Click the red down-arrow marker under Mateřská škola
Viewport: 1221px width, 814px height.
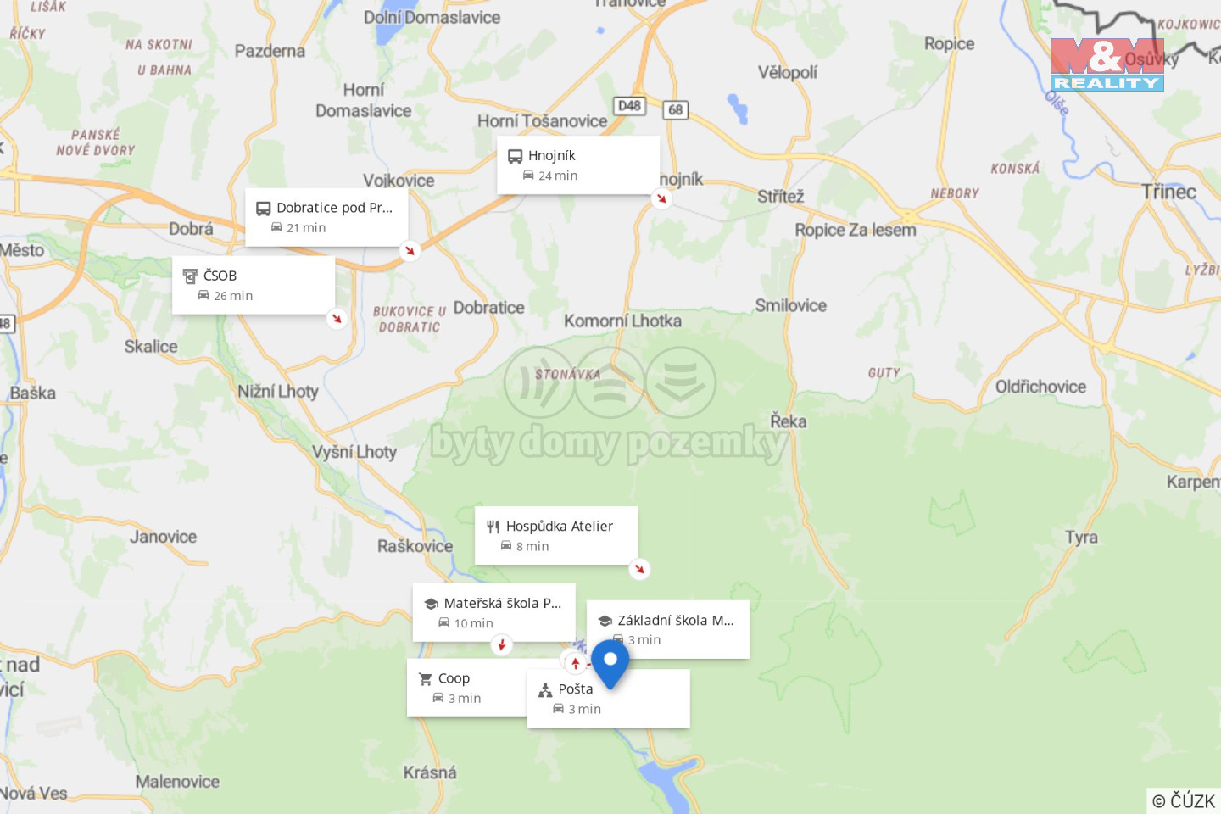(x=502, y=645)
